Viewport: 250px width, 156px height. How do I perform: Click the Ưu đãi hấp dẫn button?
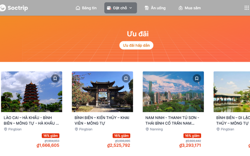pos(136,45)
